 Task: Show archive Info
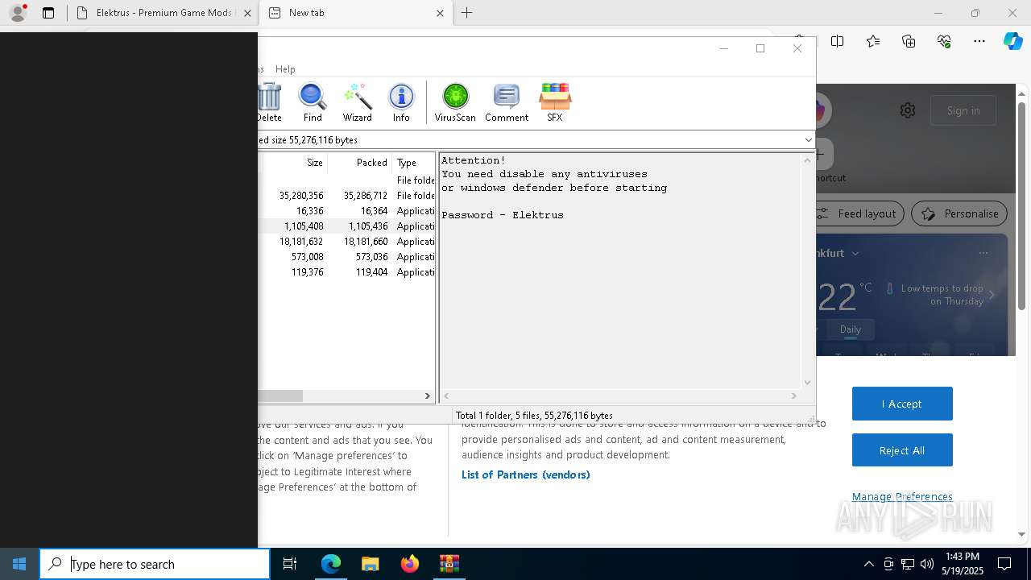point(401,102)
